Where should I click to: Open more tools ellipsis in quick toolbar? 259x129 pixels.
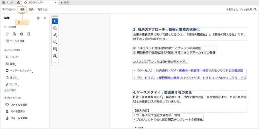click(x=55, y=62)
